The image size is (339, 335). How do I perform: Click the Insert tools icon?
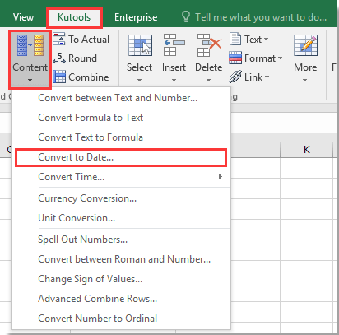(174, 45)
